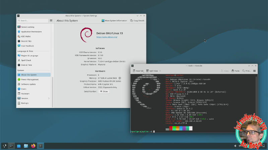268x150 pixels.
Task: Click 'AMD Radeon R9 200 Series' value
Action: click(x=110, y=81)
